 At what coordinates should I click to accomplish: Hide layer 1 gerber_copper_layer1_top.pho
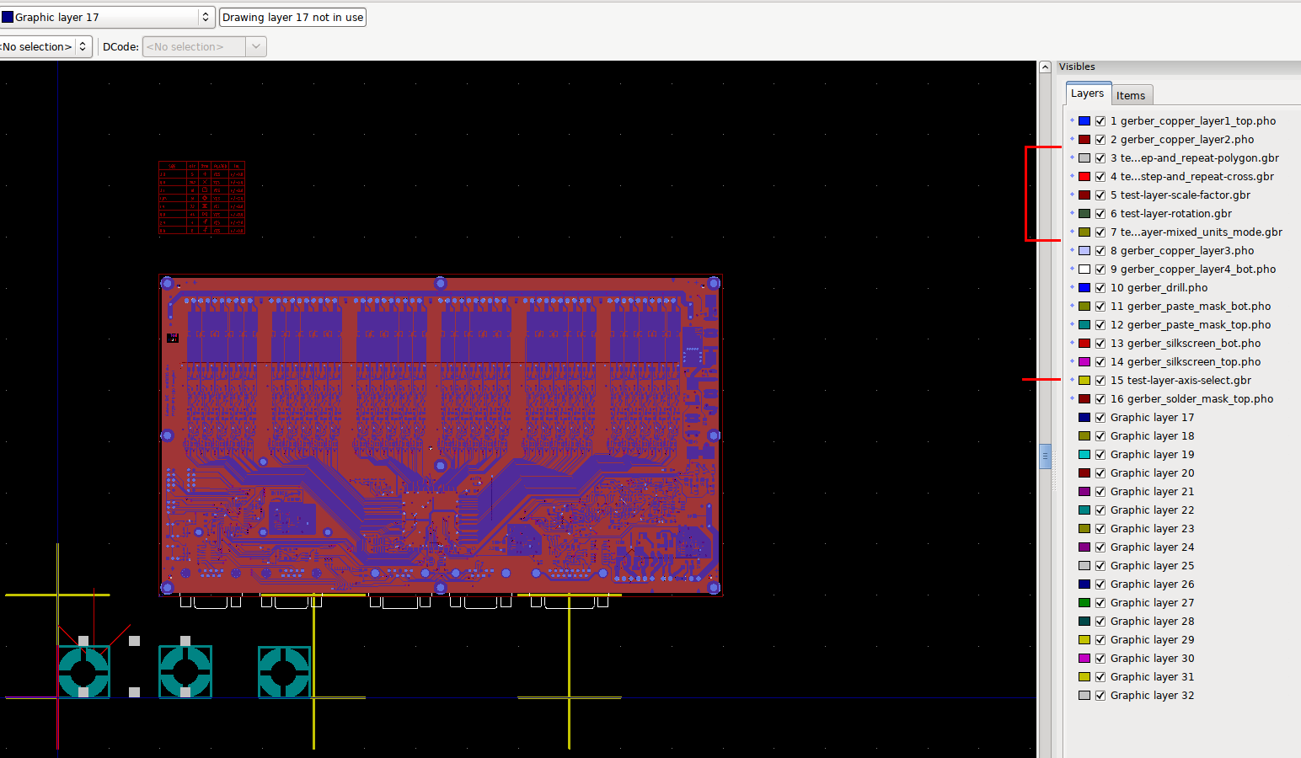pyautogui.click(x=1100, y=121)
